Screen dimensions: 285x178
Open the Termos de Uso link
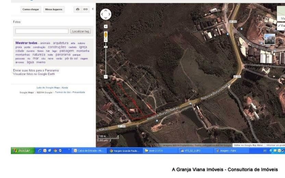[x=63, y=93]
